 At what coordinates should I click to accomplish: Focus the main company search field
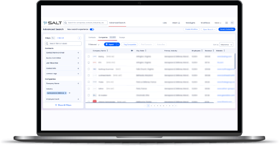coord(86,23)
